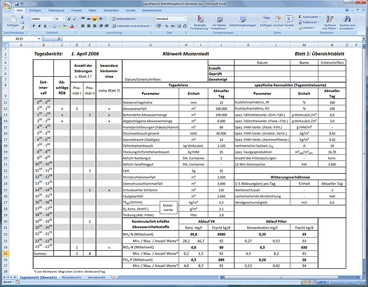Click the large Einfügen paste icon
Screen dimensions: 368x287
pyautogui.click(x=13, y=19)
